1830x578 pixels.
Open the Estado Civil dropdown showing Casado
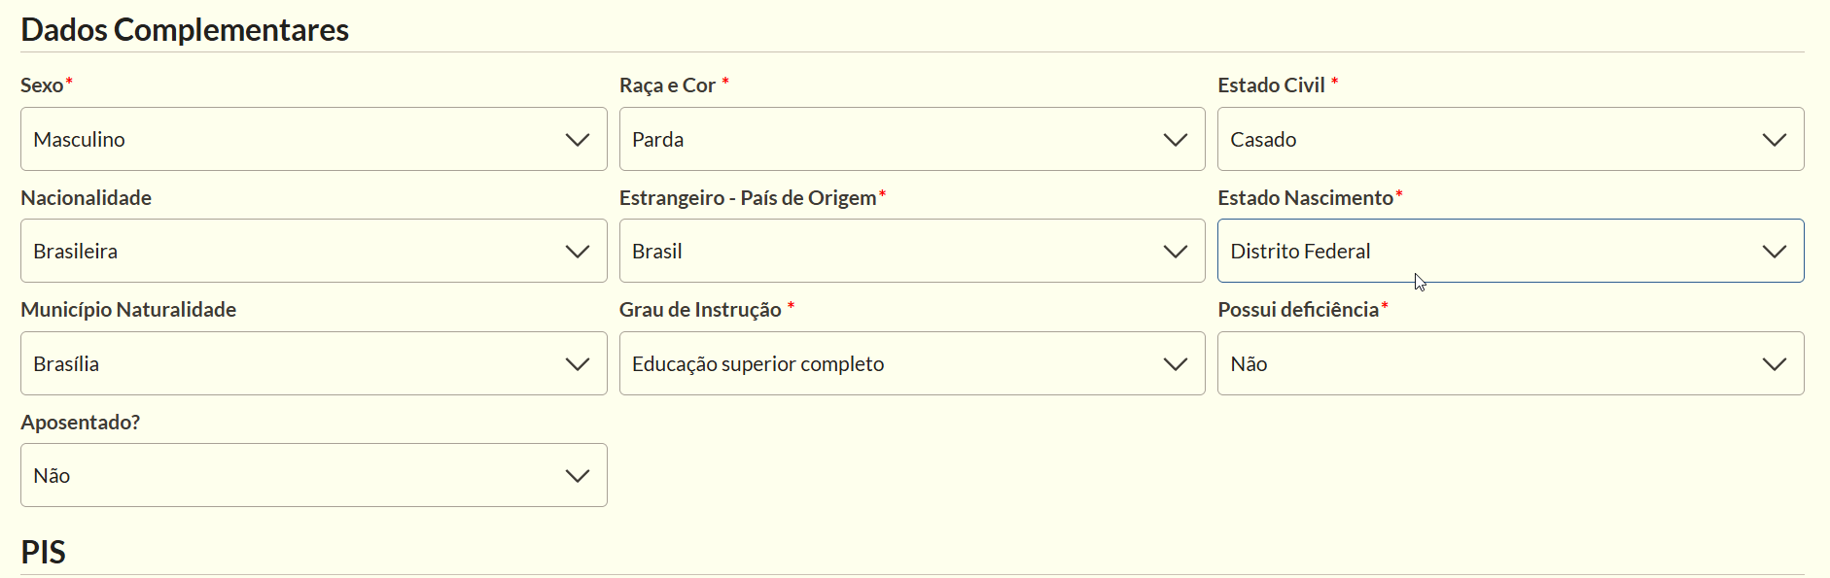(1510, 139)
